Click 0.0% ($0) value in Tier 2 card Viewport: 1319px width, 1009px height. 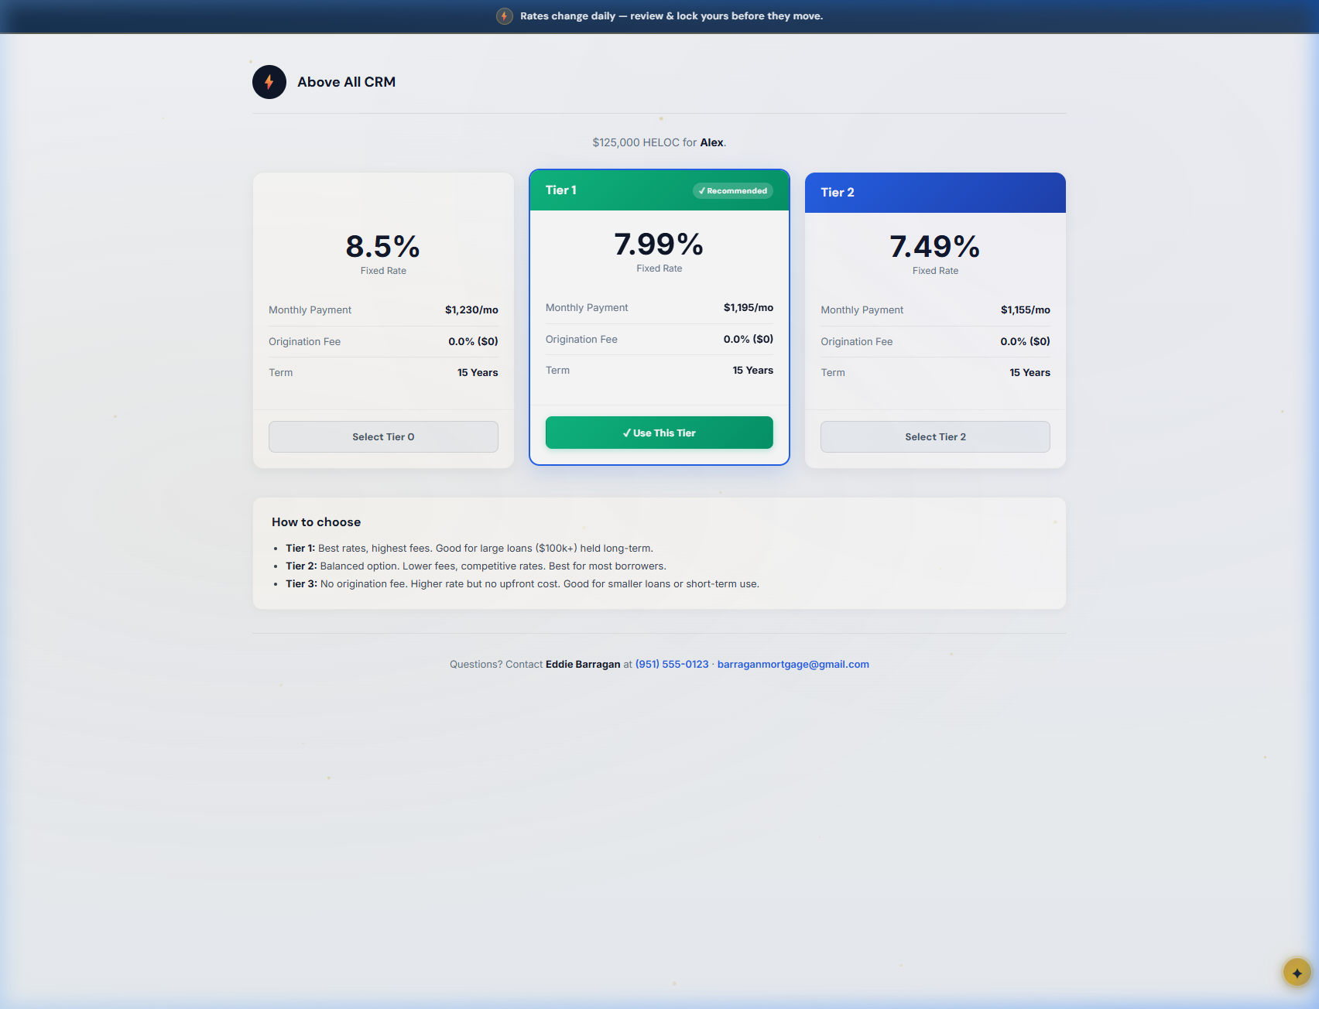(x=1025, y=341)
